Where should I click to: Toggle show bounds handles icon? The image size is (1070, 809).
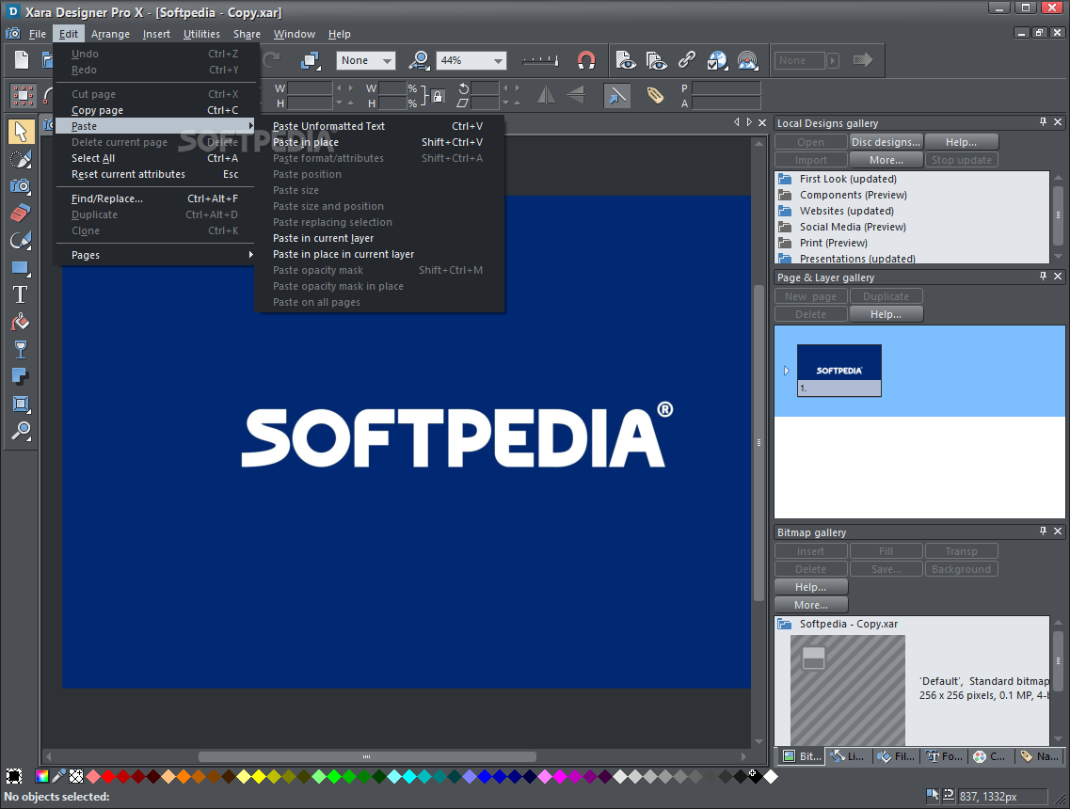[x=23, y=96]
